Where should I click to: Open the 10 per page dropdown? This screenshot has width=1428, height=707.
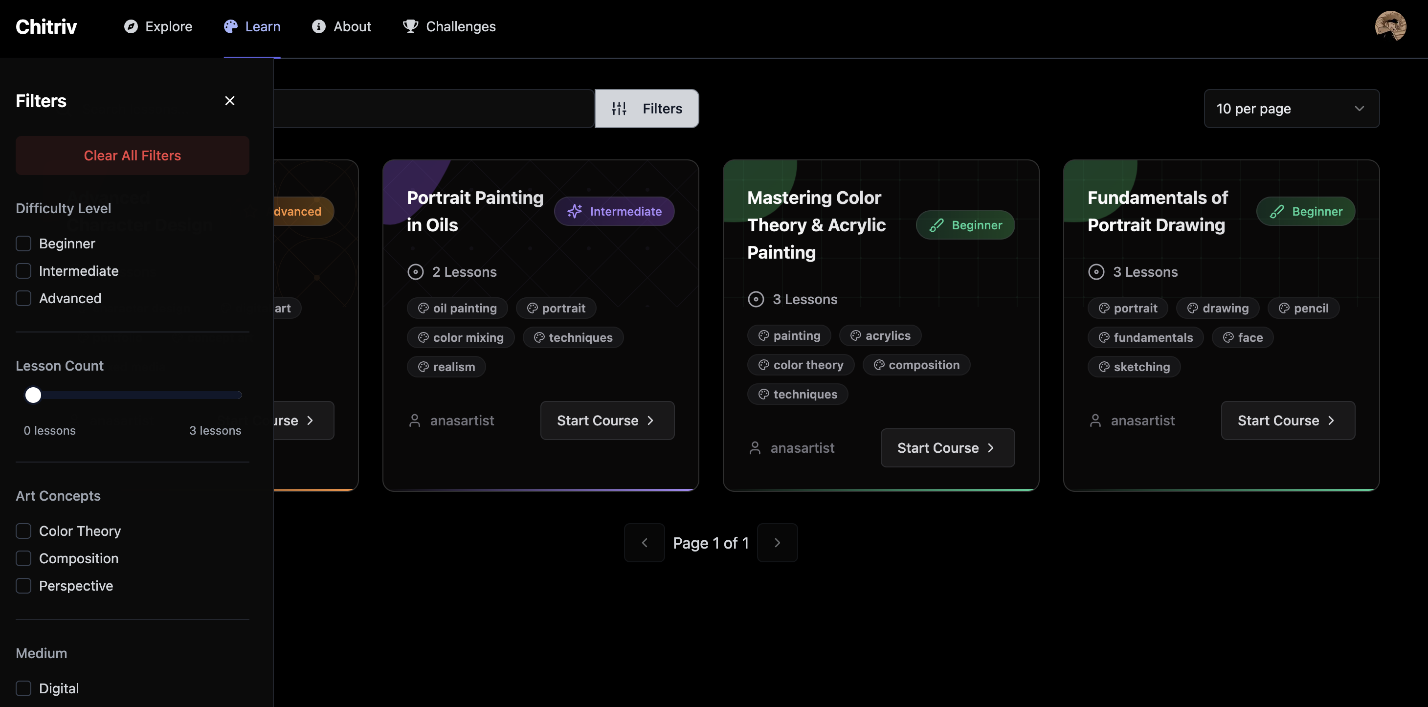tap(1291, 109)
